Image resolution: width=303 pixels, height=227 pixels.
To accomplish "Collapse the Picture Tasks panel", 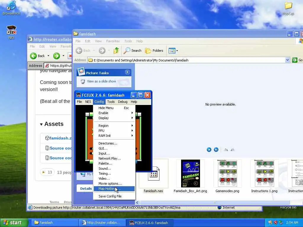I will coord(127,72).
